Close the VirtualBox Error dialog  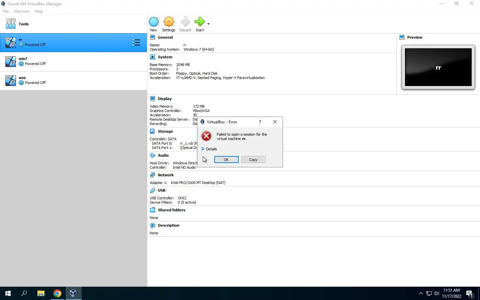tap(275, 122)
